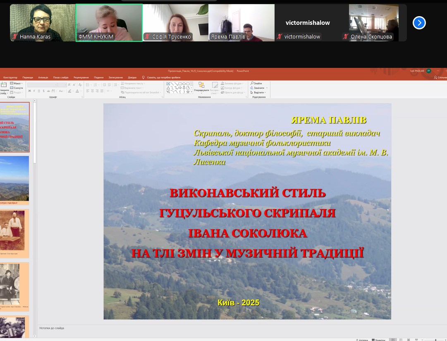Click text highlight color pen
447x341 pixels.
69,91
